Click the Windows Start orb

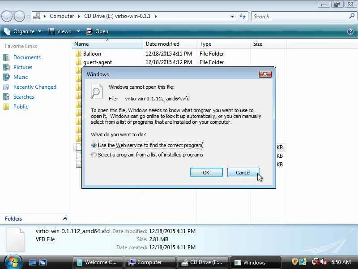click(13, 262)
